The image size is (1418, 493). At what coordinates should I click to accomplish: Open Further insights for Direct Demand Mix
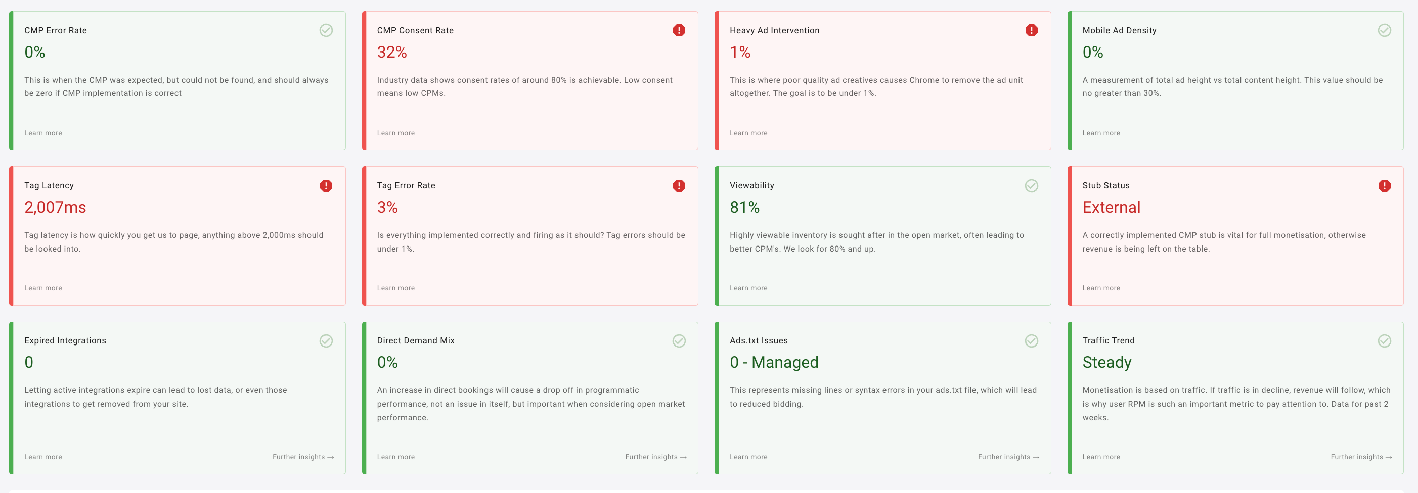655,457
